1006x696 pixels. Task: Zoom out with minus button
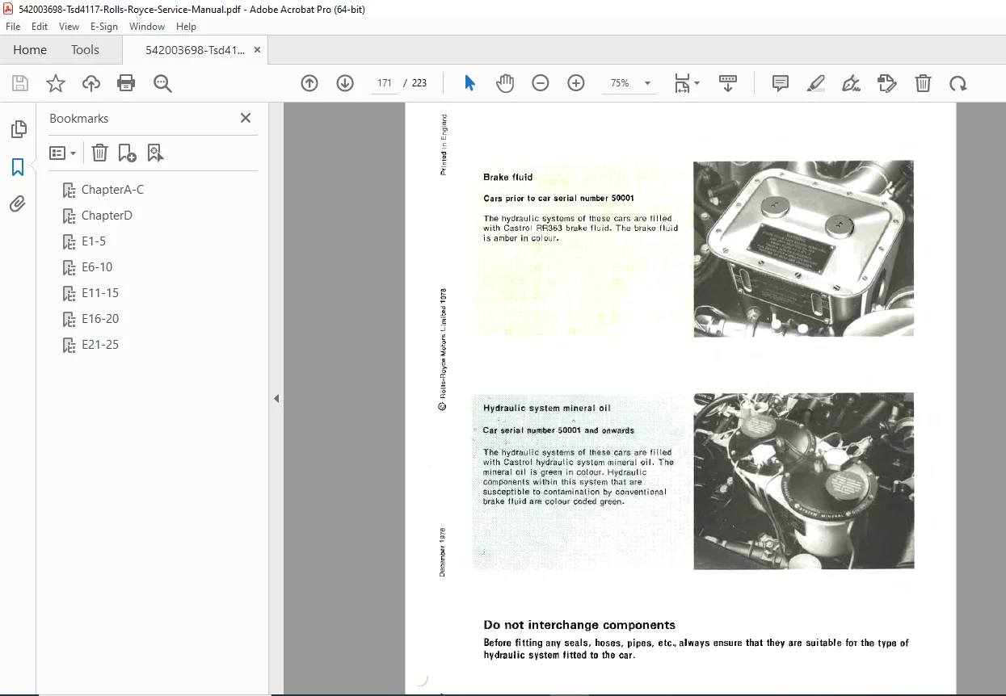[x=541, y=83]
